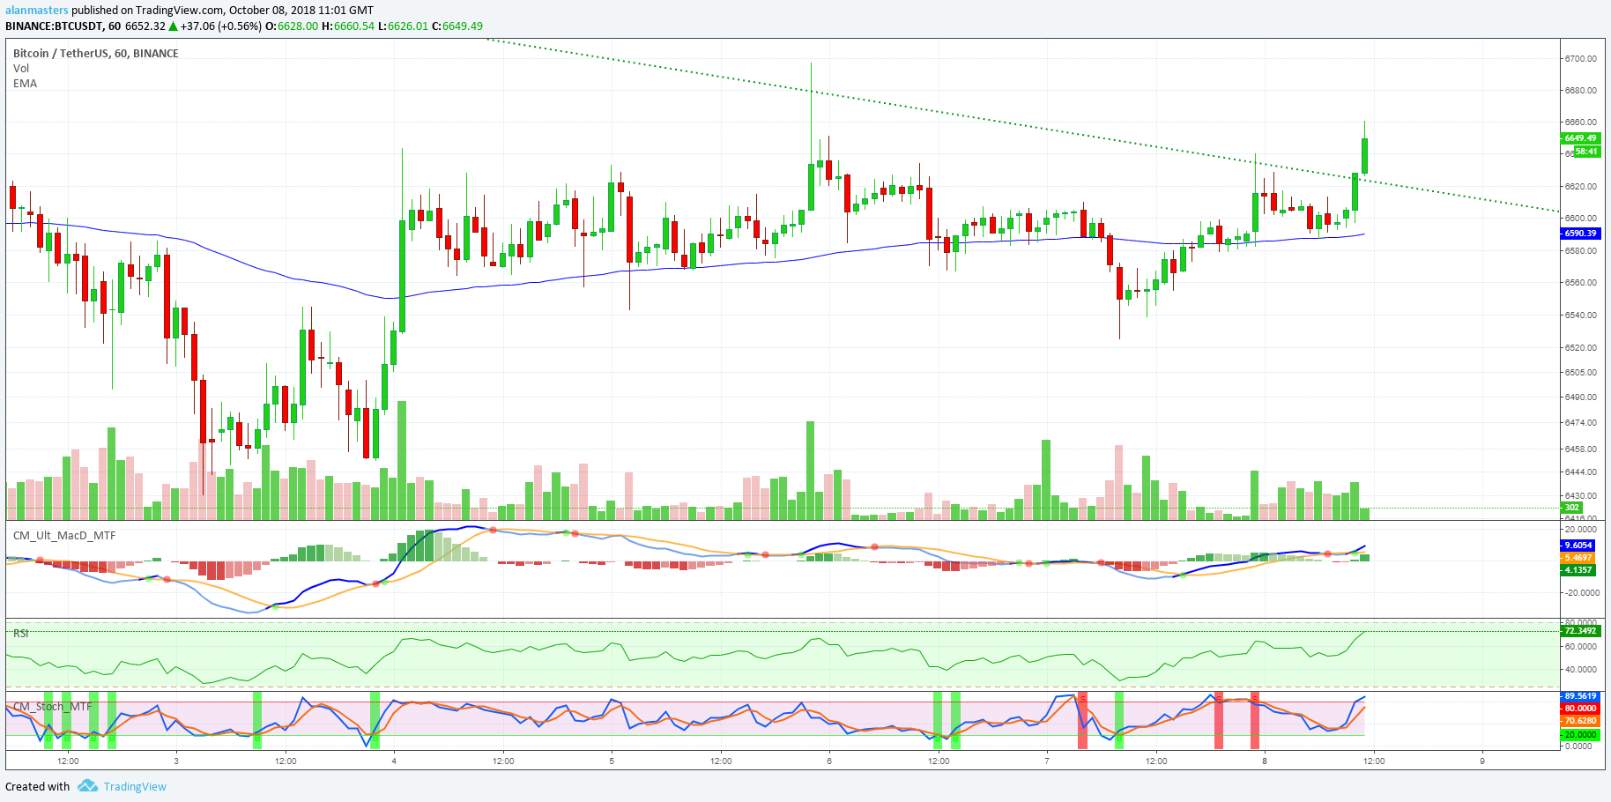Click the 6490.00 price axis label
Viewport: 1611px width, 802px height.
1580,397
